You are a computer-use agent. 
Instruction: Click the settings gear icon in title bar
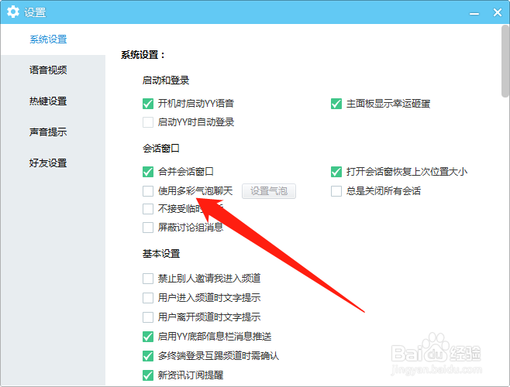pyautogui.click(x=13, y=12)
